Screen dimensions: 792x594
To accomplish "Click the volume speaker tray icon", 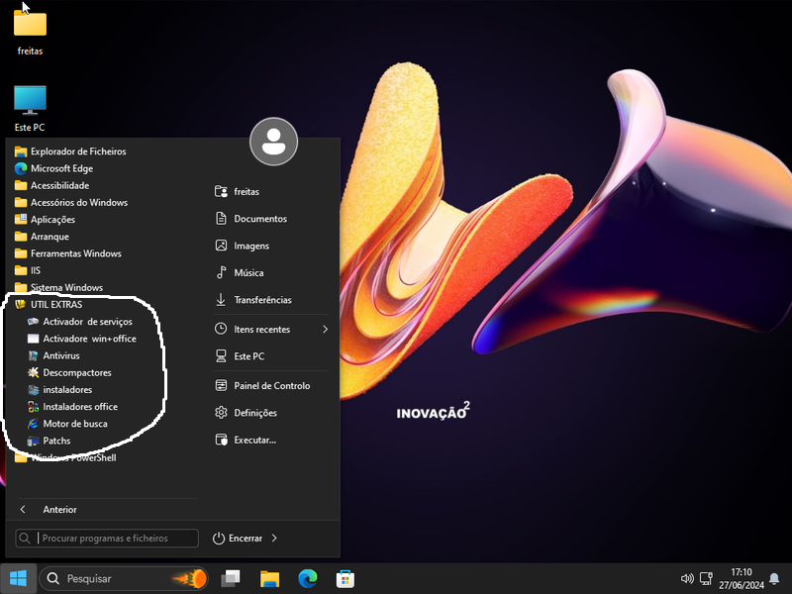I will tap(687, 578).
